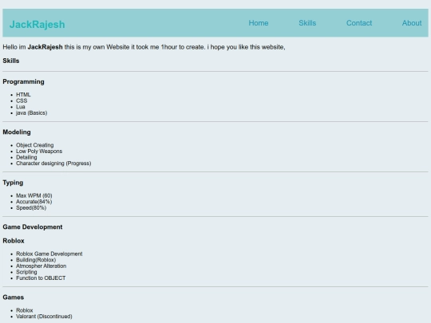Viewport: 431px width, 323px height.
Task: Select the CSS list item
Action: point(22,100)
